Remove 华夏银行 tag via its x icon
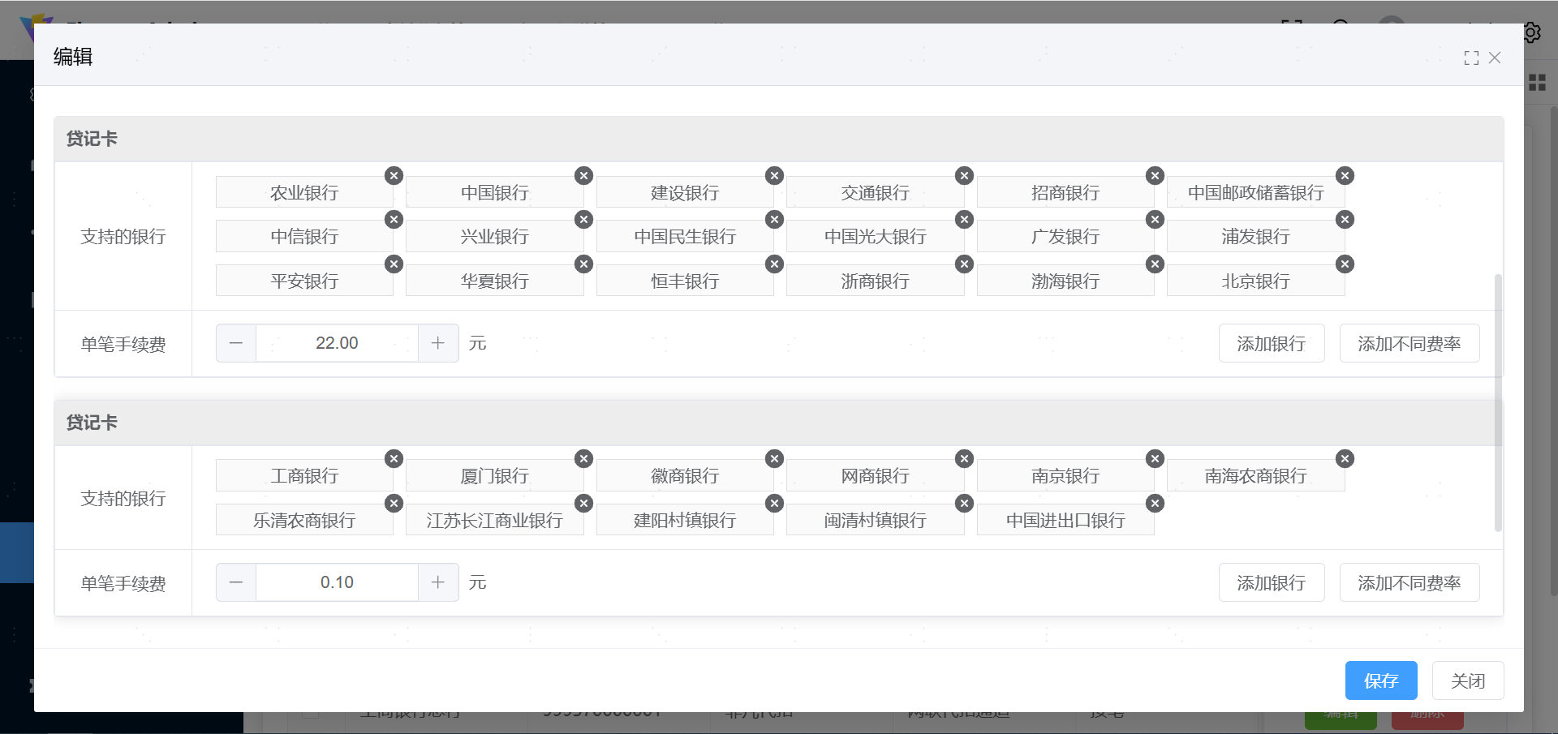 583,264
